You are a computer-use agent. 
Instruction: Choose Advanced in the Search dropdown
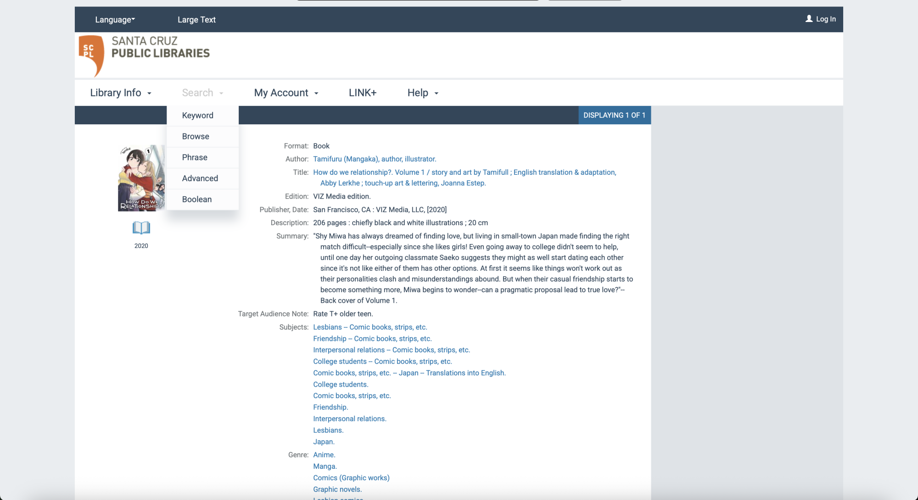pyautogui.click(x=200, y=178)
